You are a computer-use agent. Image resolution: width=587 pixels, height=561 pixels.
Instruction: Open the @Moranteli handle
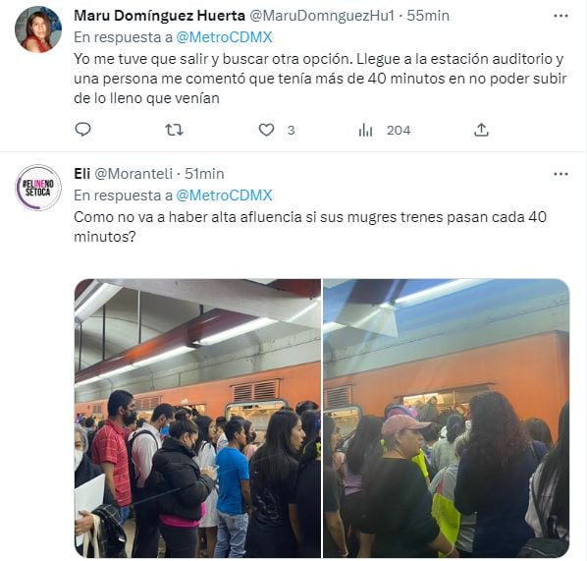pyautogui.click(x=133, y=174)
